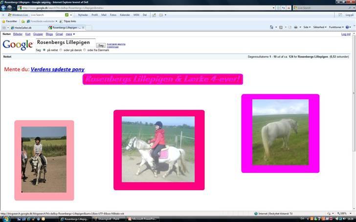Screen dimensions: 356x222
Task: Open the Live Search provider dropdown
Action: 354,8
